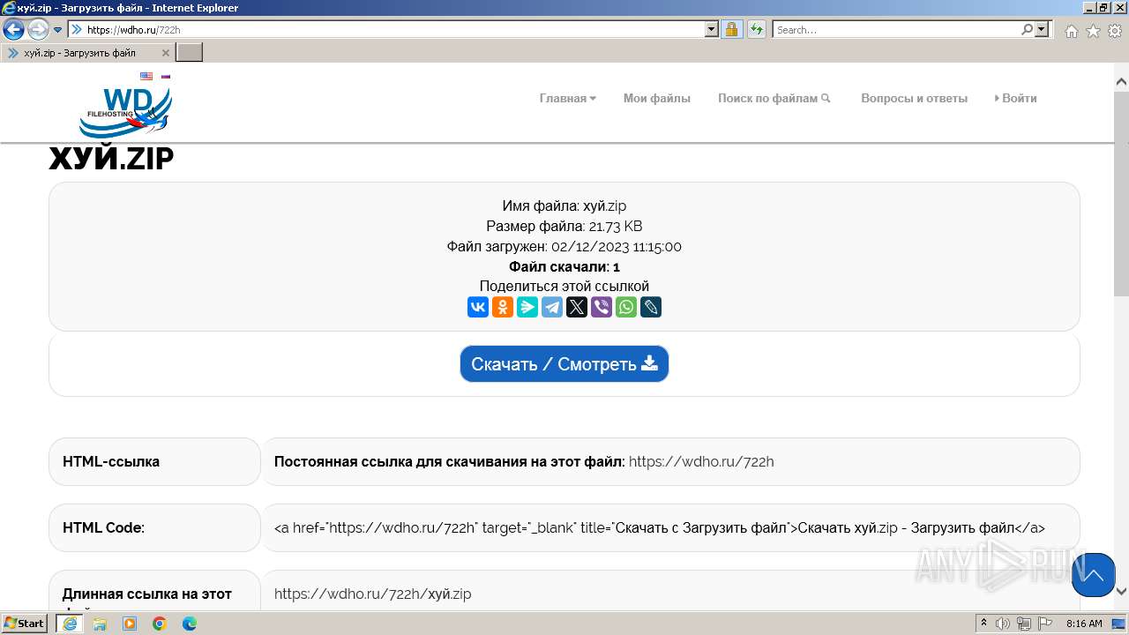
Task: Close the хуй.zip tab
Action: [x=166, y=53]
